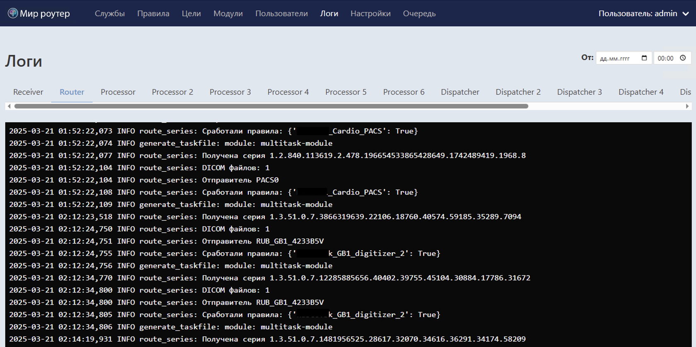This screenshot has height=347, width=696.
Task: Switch to the Dispatcher 2 tab
Action: 518,92
